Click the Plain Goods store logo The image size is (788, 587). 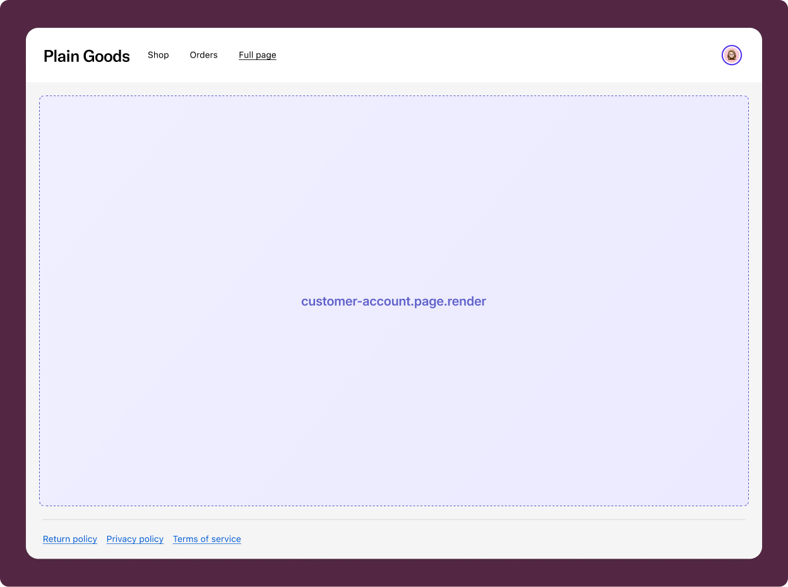click(87, 56)
